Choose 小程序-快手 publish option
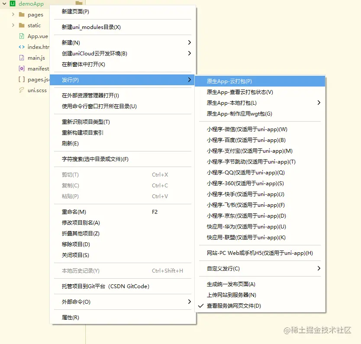 260,194
